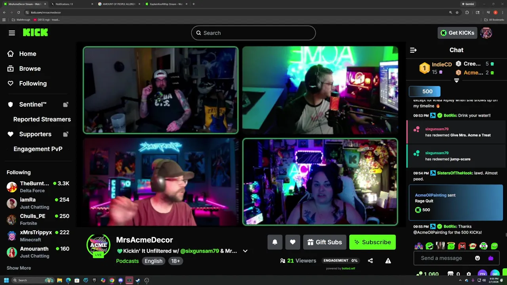Click the user profile avatar at top right
507x285 pixels.
pos(486,33)
